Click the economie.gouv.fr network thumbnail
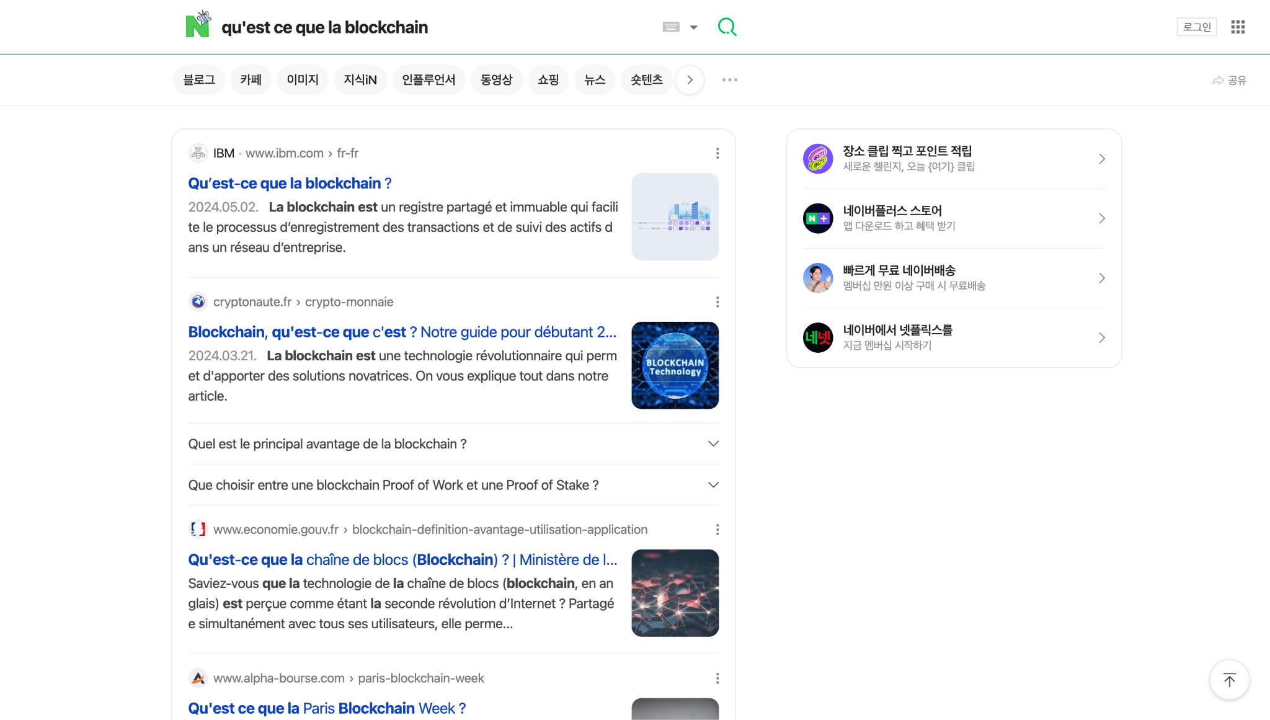This screenshot has width=1270, height=720. 675,593
